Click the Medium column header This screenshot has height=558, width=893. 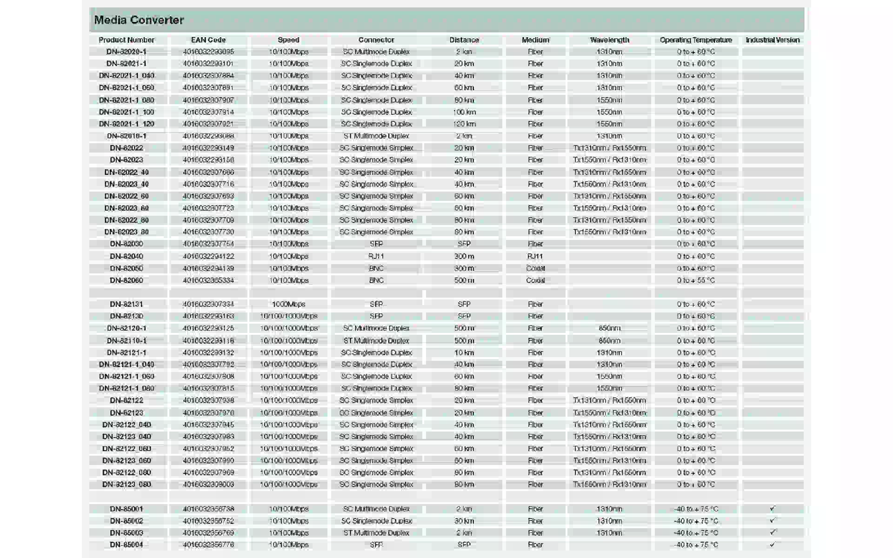(x=535, y=40)
